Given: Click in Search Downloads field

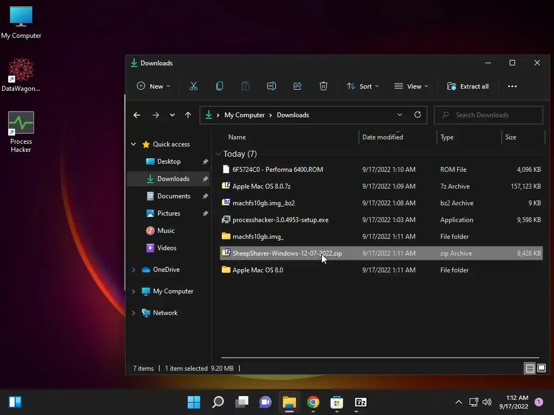Looking at the screenshot, I should coord(489,115).
